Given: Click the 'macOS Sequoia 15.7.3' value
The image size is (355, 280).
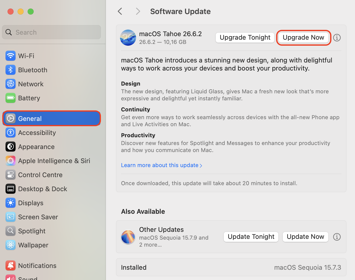Looking at the screenshot, I should click(308, 267).
